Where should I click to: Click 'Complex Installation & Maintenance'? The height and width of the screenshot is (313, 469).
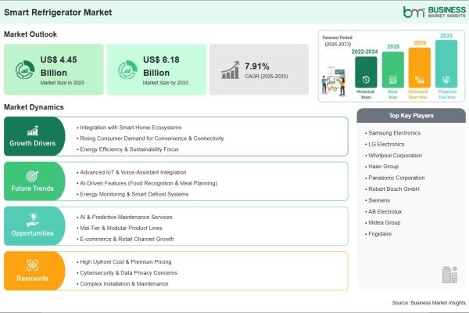click(123, 283)
